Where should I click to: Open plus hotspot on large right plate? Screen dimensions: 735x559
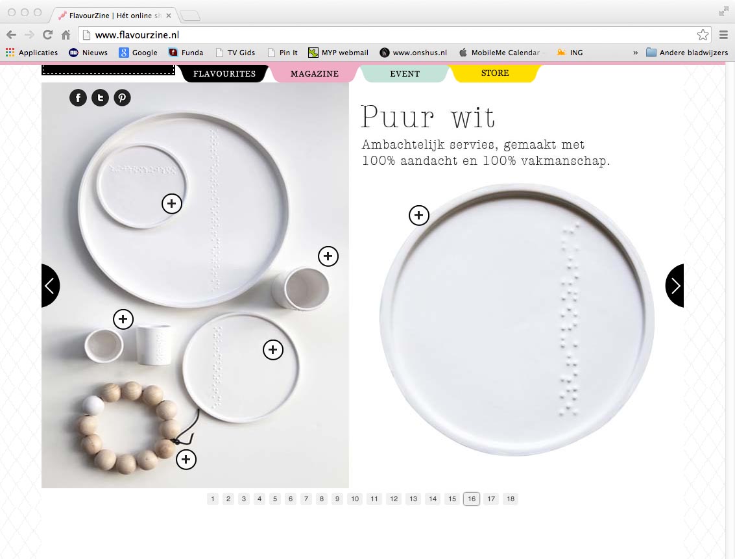click(x=419, y=216)
